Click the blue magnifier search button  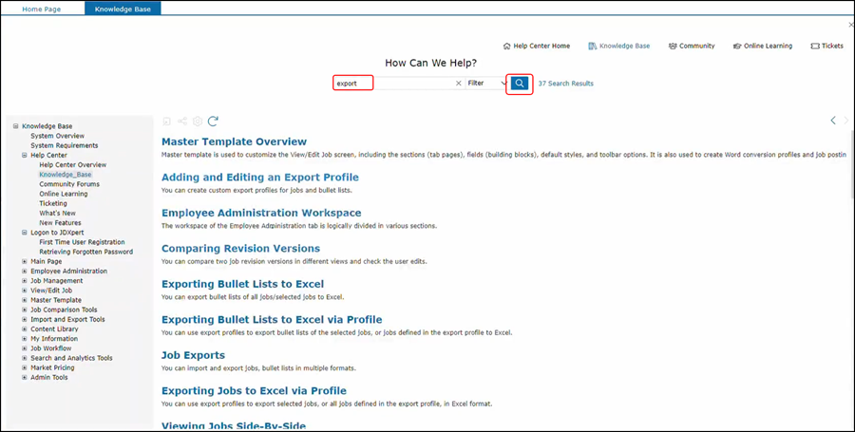519,84
